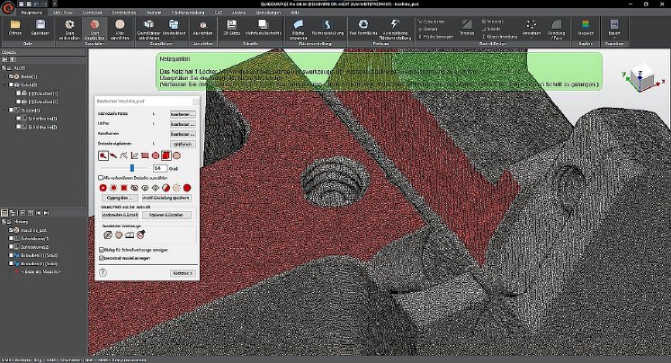671x363 pixels.
Task: Click the view orientation cube
Action: [x=644, y=79]
